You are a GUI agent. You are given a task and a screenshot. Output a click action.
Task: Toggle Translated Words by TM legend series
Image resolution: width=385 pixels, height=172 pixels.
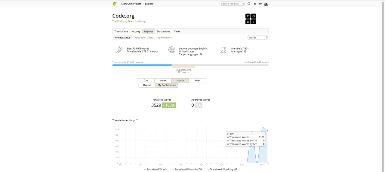tap(187, 170)
